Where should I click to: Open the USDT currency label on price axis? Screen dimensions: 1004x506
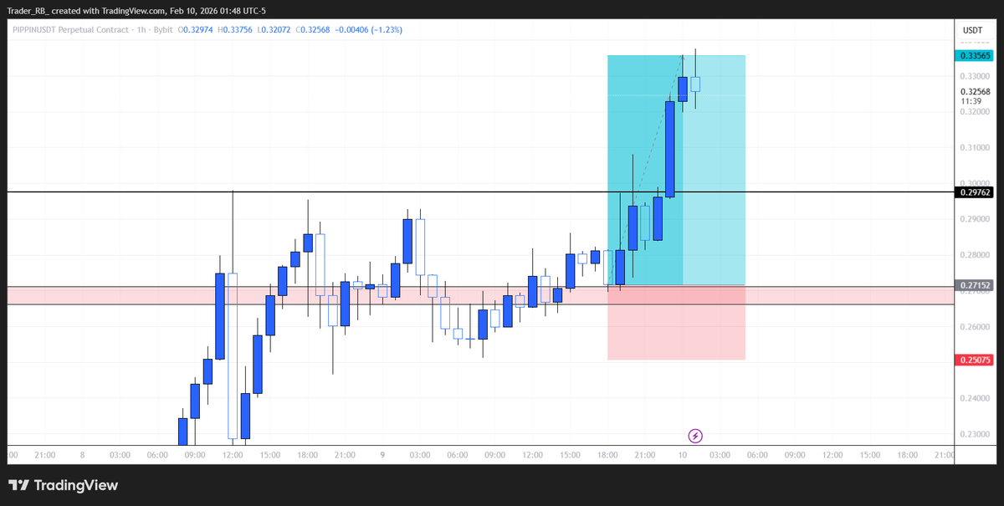point(973,30)
